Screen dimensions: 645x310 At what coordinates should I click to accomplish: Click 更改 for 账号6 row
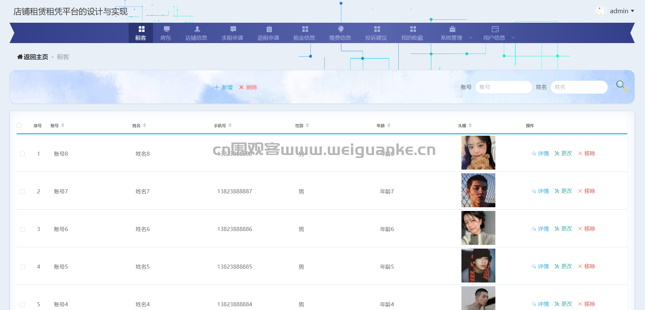click(563, 229)
